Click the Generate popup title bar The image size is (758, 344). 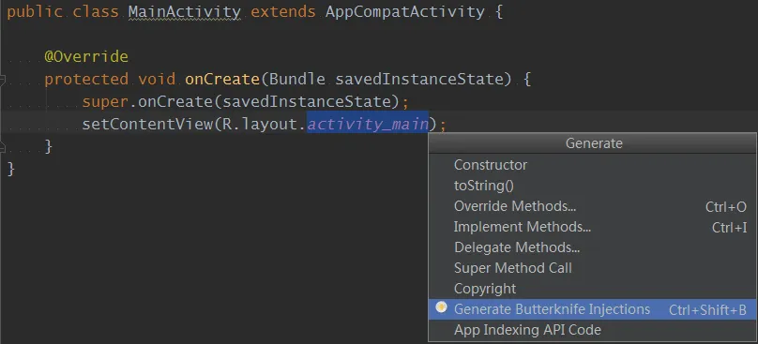tap(593, 143)
